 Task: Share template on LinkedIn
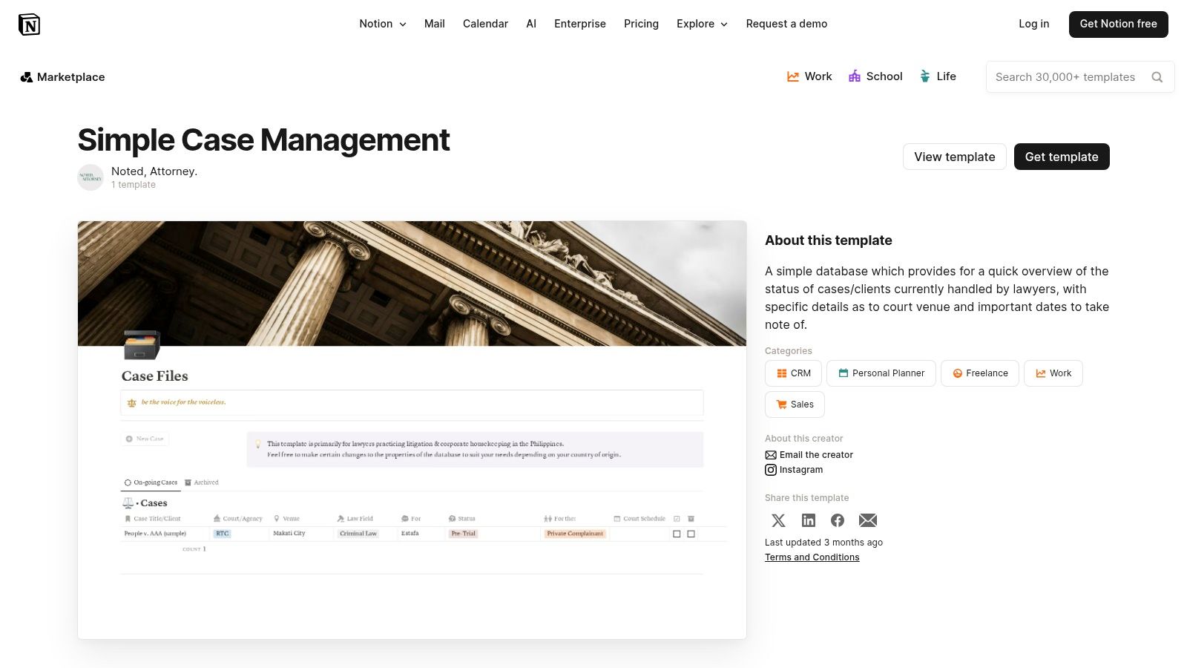(808, 520)
